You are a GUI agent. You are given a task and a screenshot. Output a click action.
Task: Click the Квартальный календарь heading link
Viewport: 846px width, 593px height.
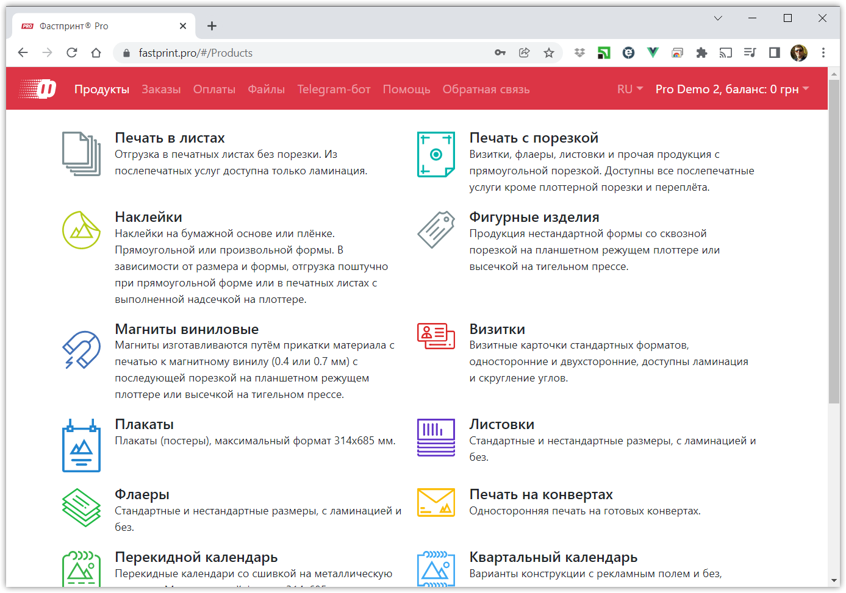coord(553,557)
